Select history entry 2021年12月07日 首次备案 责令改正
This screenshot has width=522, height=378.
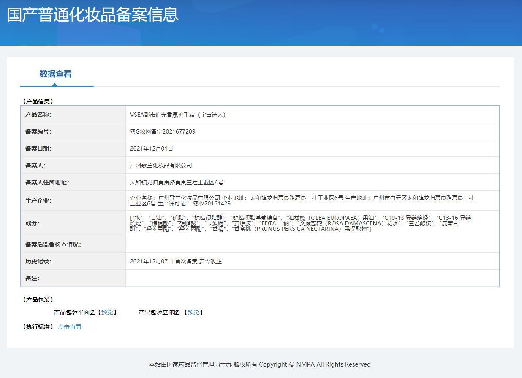coord(176,261)
